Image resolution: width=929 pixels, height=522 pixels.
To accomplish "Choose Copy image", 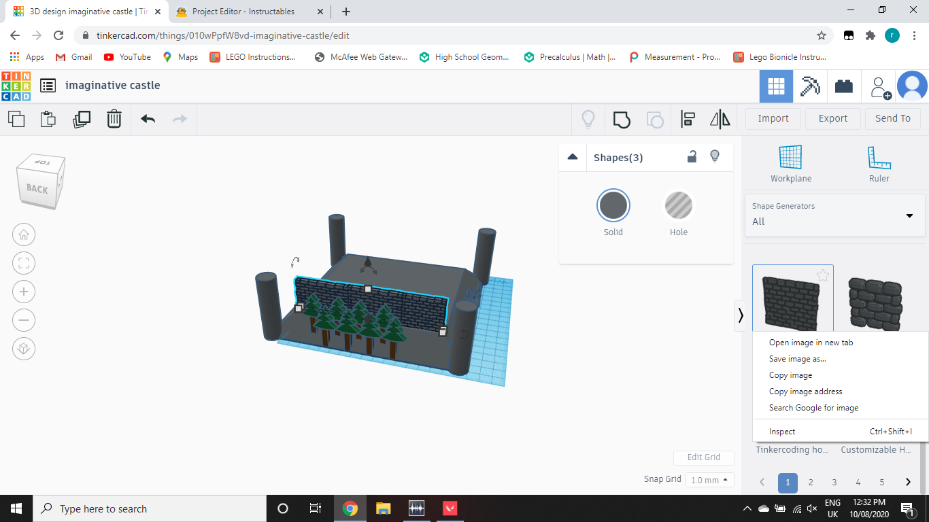I will coord(790,375).
